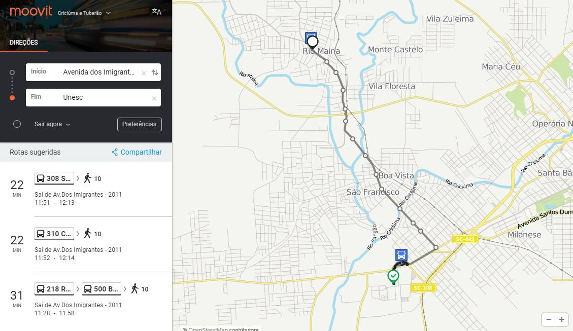573x331 pixels.
Task: Open the Criciúma e Tubarão region dropdown
Action: tap(84, 13)
